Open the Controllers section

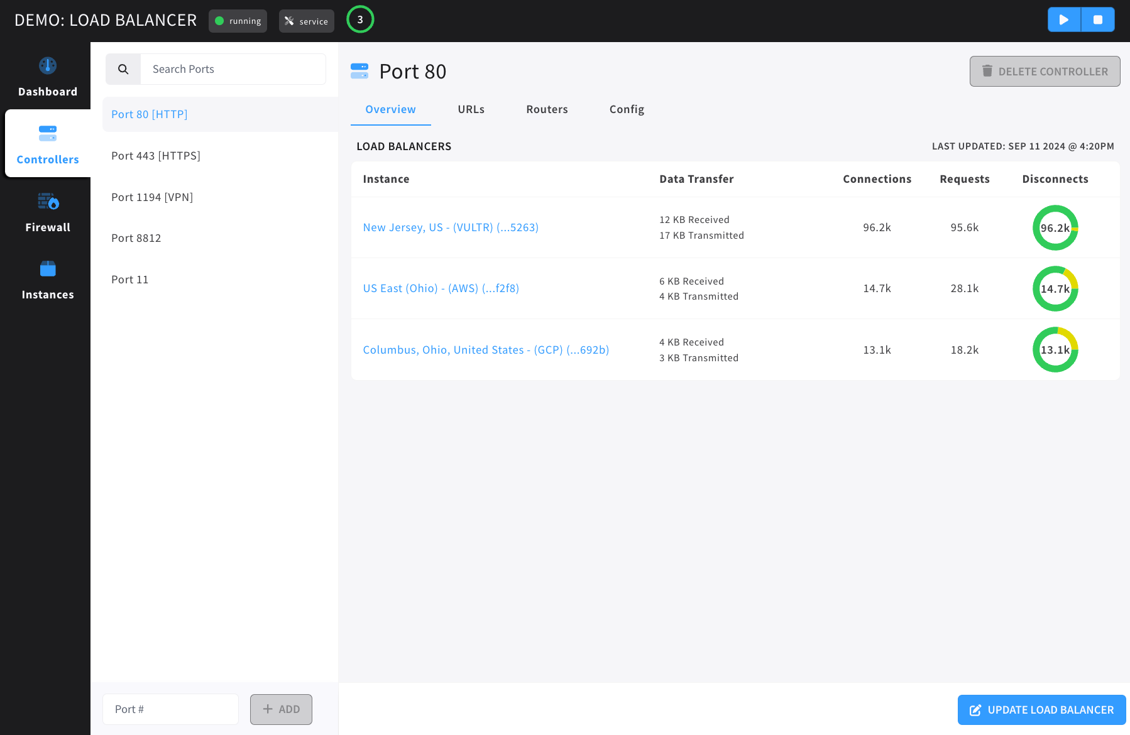click(x=48, y=144)
